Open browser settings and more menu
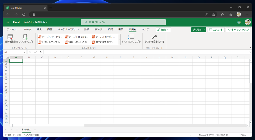The width and height of the screenshot is (255, 140). 247,14
